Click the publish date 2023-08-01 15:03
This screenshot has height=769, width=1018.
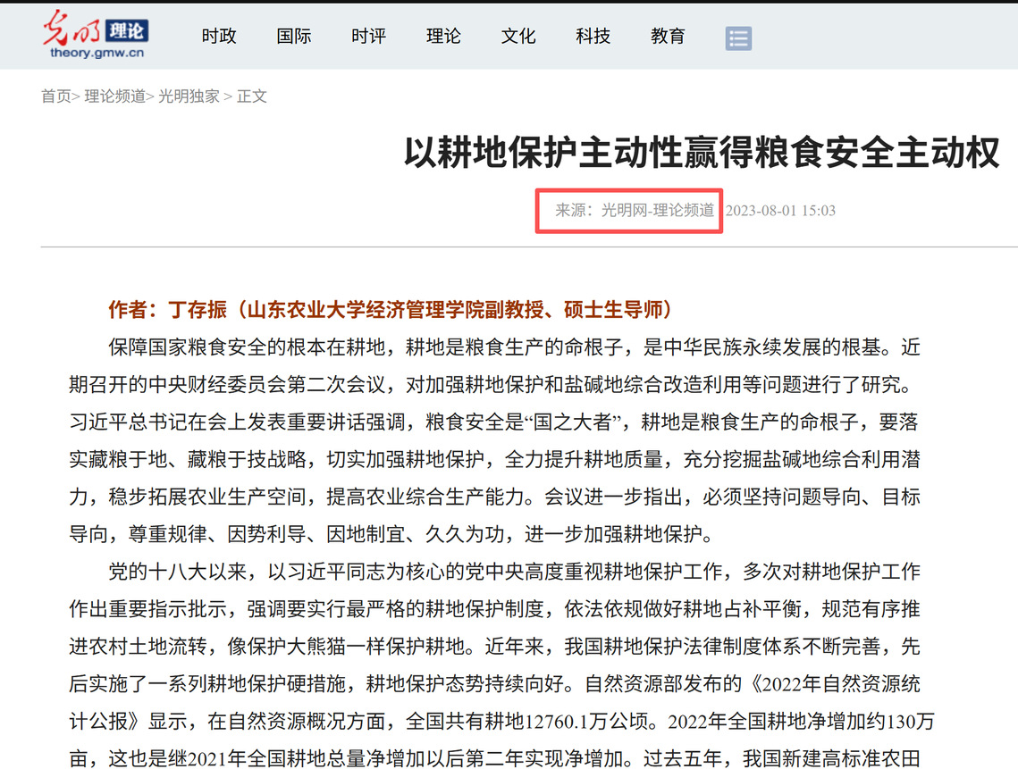click(780, 210)
